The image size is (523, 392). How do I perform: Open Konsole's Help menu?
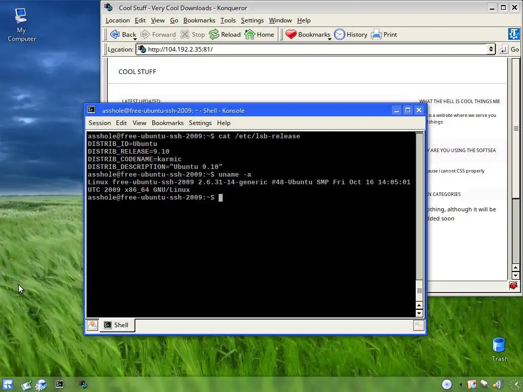point(224,123)
